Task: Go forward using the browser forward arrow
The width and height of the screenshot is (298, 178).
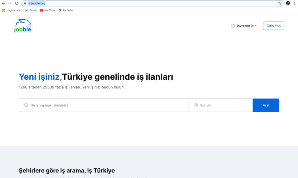Action: [x=10, y=4]
